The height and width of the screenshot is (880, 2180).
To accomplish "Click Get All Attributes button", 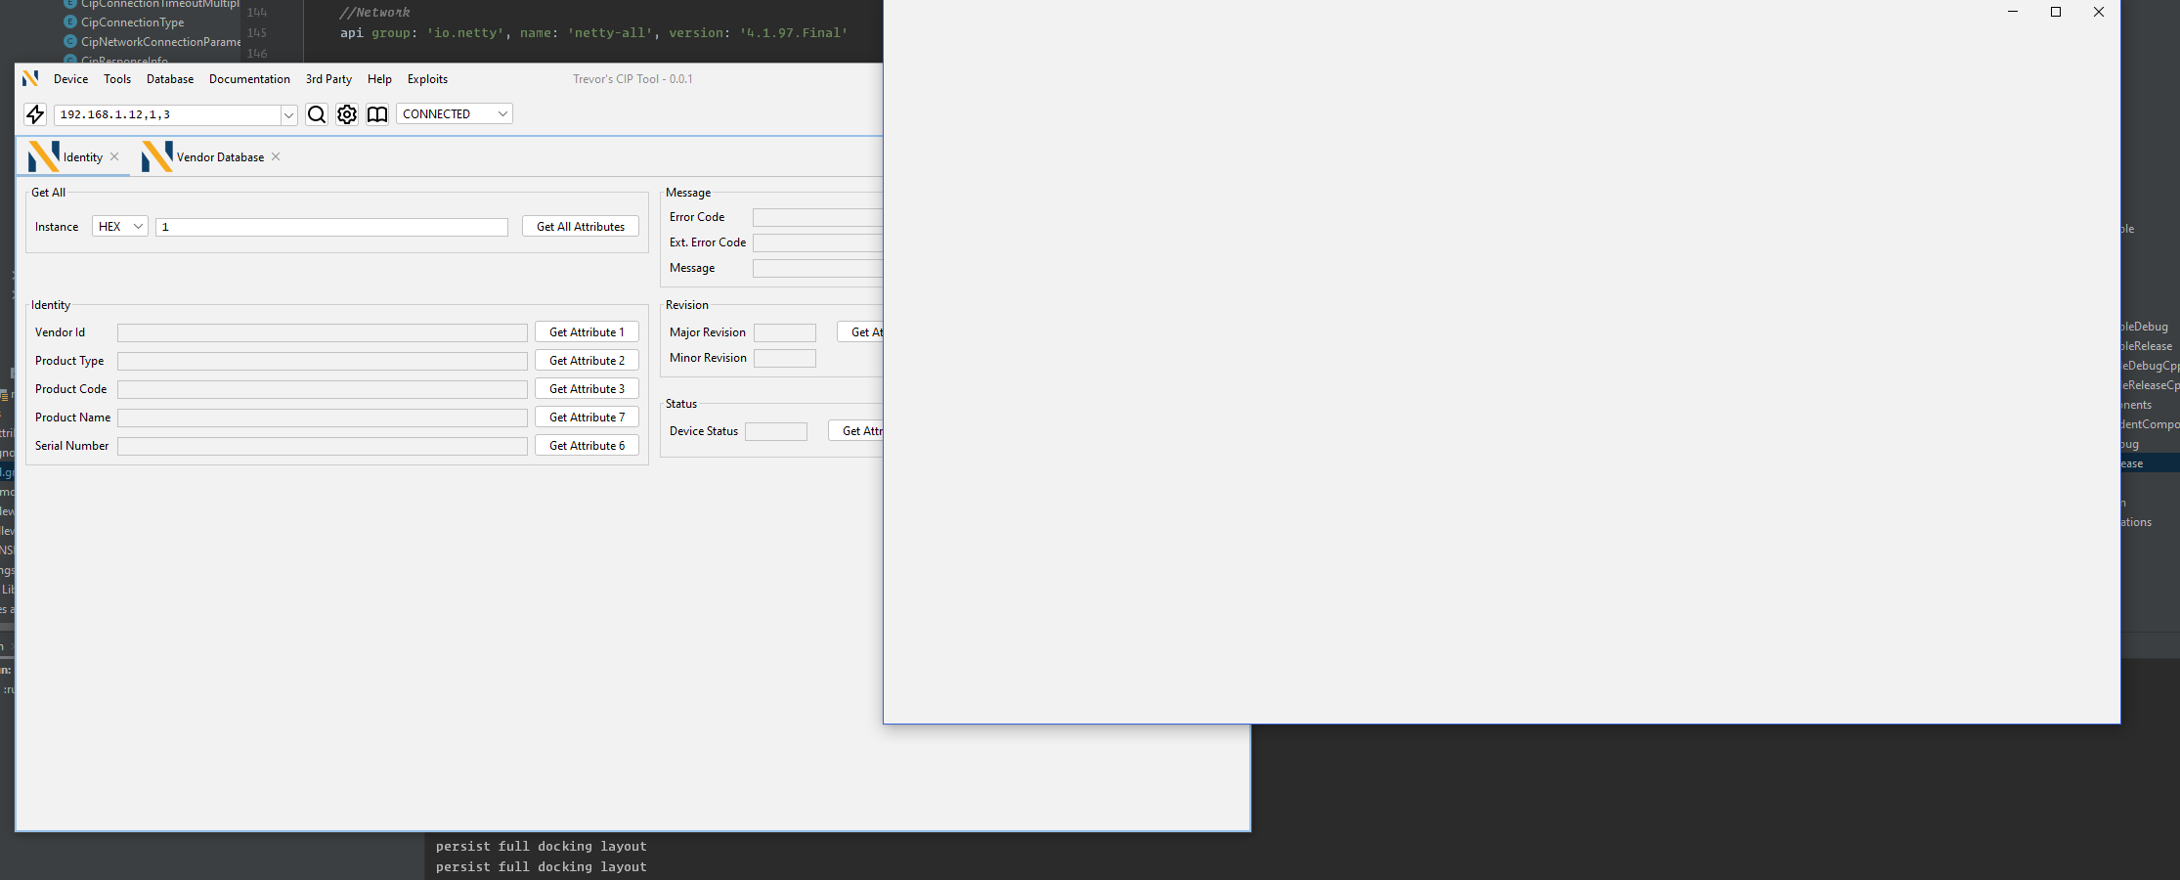I will click(x=580, y=226).
